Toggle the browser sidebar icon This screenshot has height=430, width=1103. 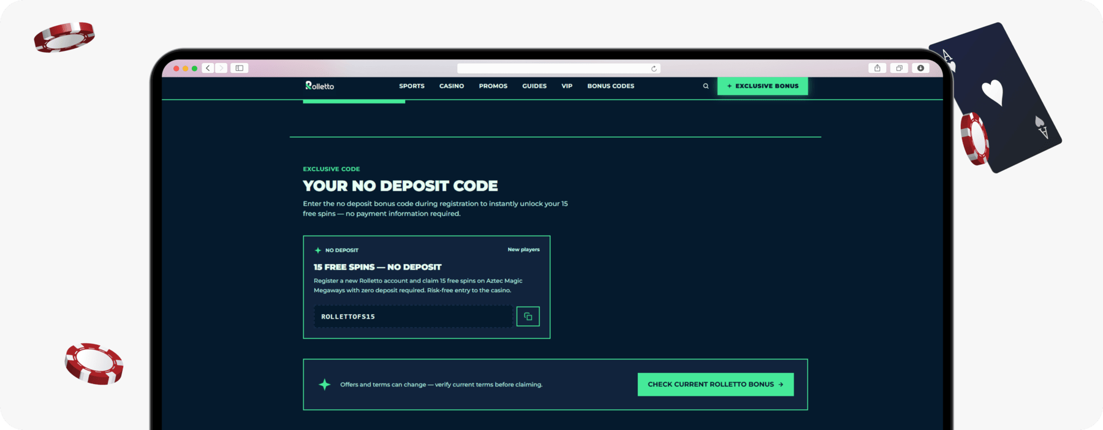click(240, 68)
